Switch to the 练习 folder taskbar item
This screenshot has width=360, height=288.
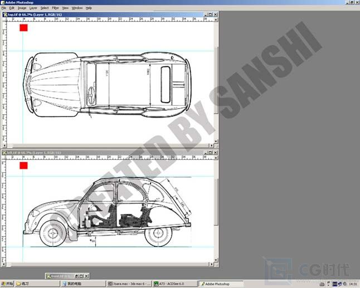(x=38, y=284)
